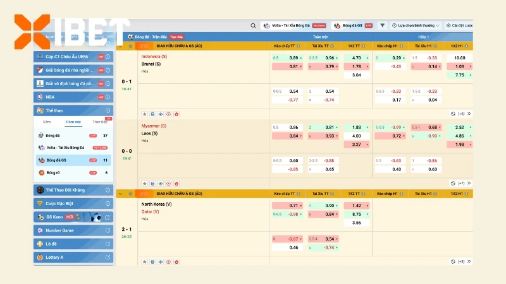Open Number Game sidebar item
The height and width of the screenshot is (284, 506).
click(x=73, y=230)
